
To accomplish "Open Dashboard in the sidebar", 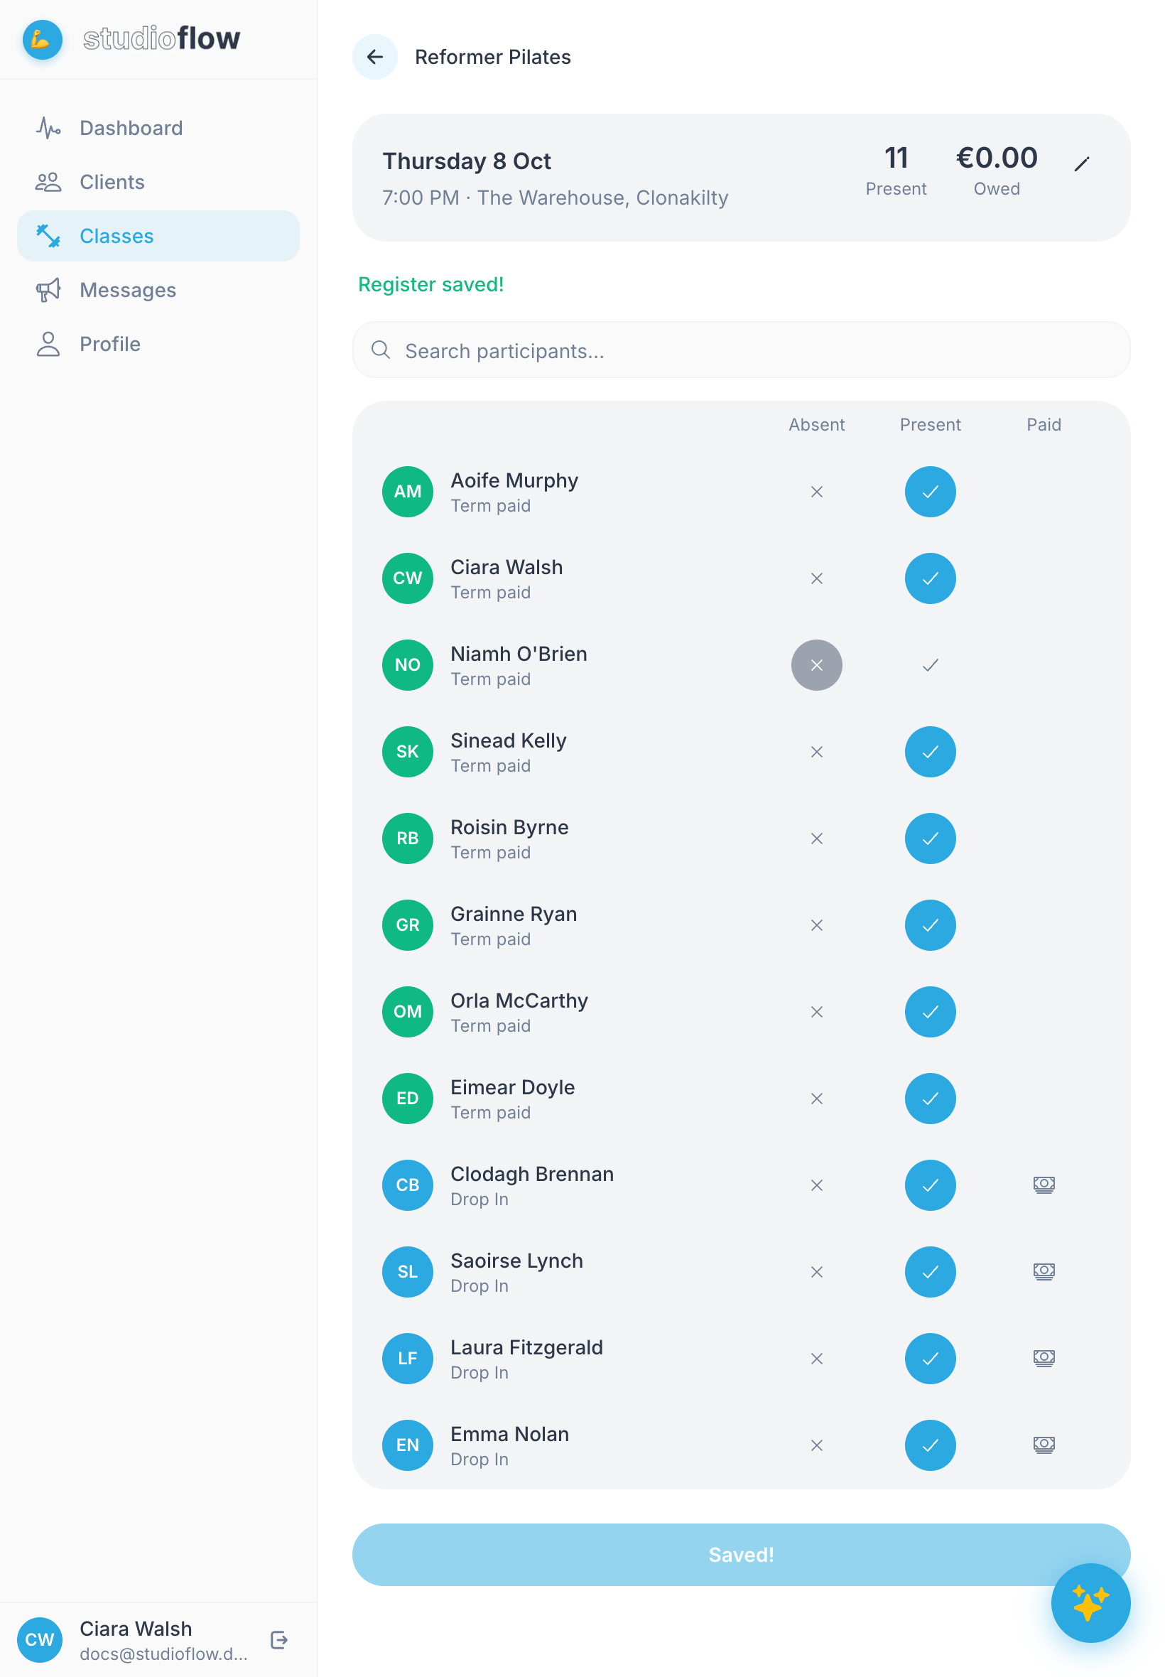I will (x=158, y=128).
